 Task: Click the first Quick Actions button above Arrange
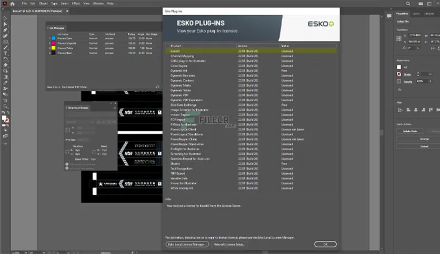(x=410, y=131)
